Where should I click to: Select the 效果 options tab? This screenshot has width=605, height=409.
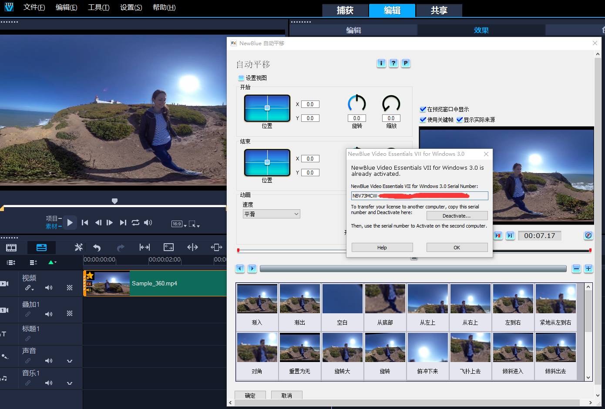(481, 30)
